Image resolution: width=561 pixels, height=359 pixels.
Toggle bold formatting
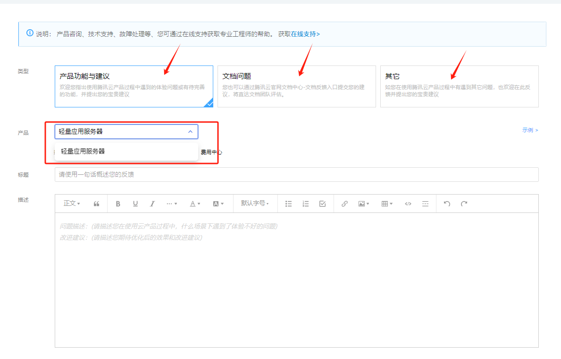coord(117,204)
